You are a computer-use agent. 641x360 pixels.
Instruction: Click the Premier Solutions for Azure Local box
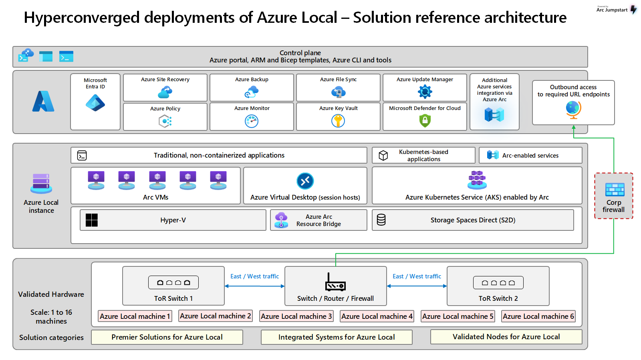[167, 337]
